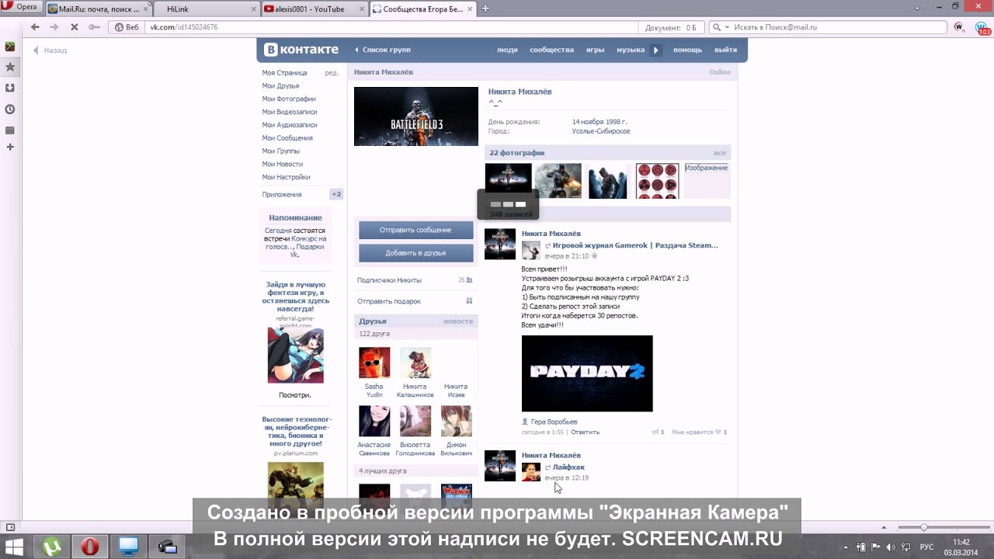Switch to the alexis0801 YouTube tab
The height and width of the screenshot is (559, 994).
pos(315,9)
